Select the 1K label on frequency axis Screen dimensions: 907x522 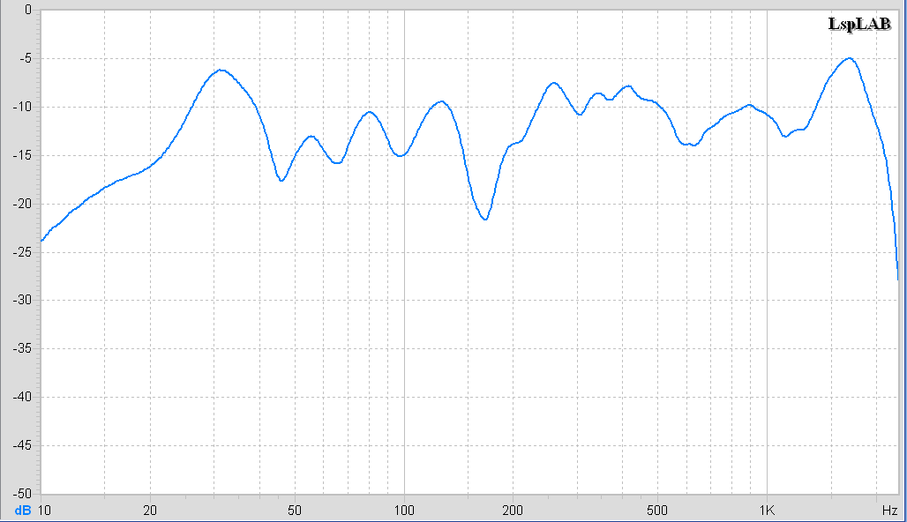click(767, 511)
